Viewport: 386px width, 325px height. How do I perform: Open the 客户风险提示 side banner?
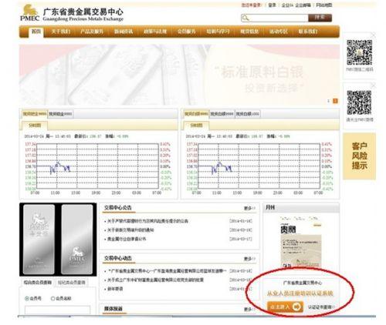click(x=359, y=156)
